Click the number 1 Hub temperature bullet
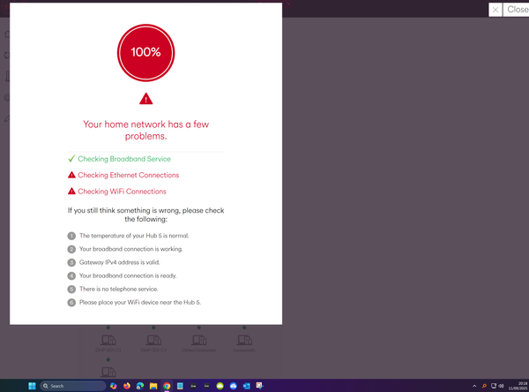 tap(71, 236)
